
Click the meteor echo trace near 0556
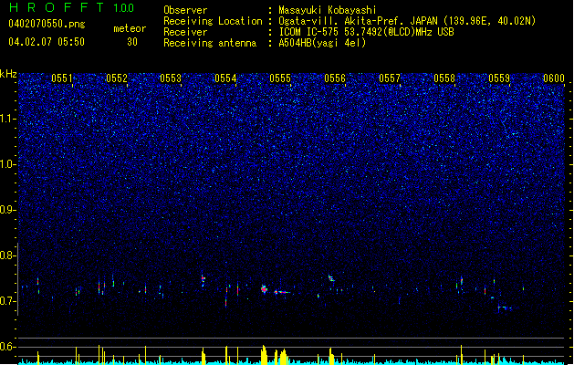coord(331,278)
